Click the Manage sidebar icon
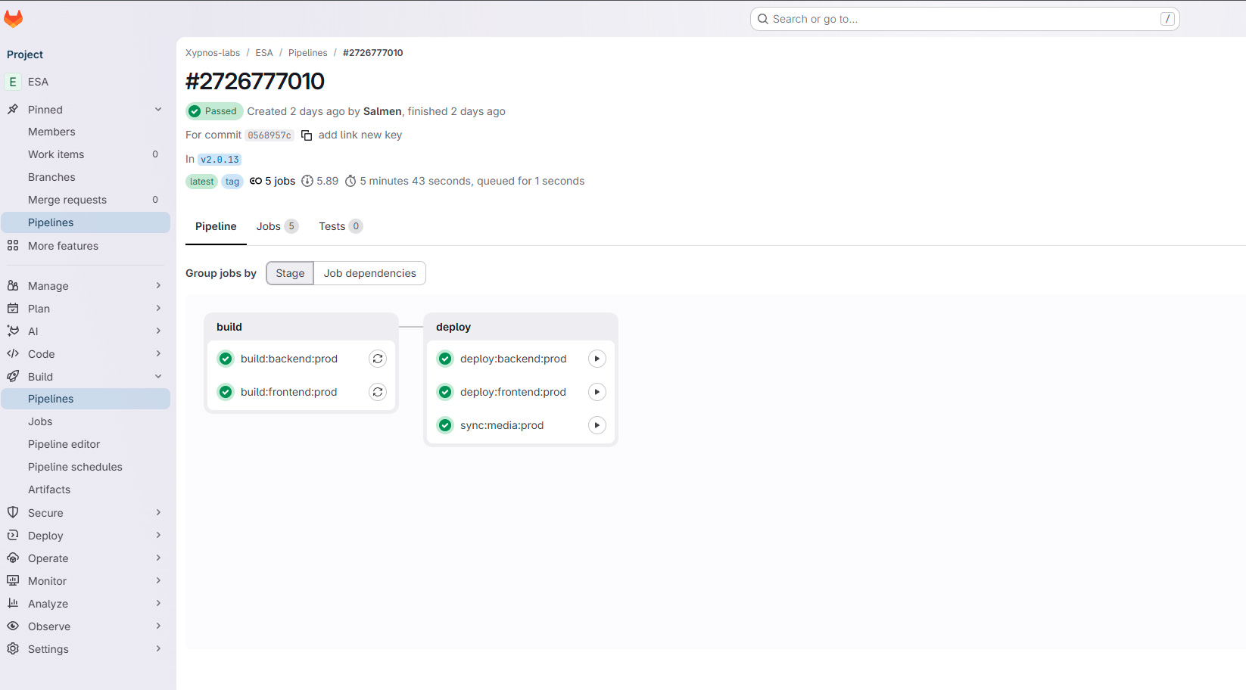Image resolution: width=1246 pixels, height=690 pixels. click(x=13, y=286)
